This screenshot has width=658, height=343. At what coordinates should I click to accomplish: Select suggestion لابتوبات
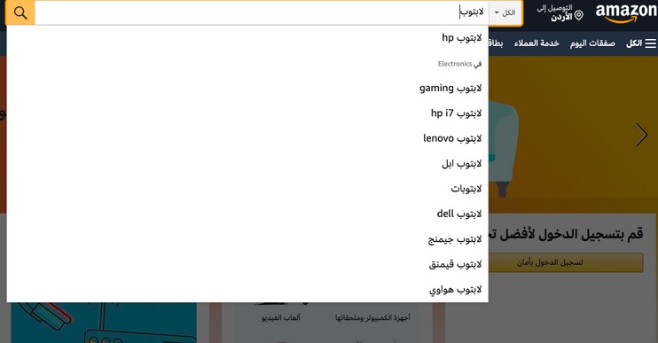247,189
